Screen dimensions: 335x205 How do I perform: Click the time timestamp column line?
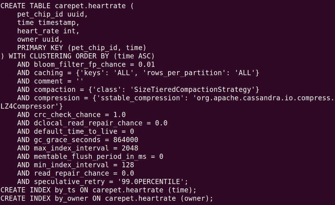48,22
